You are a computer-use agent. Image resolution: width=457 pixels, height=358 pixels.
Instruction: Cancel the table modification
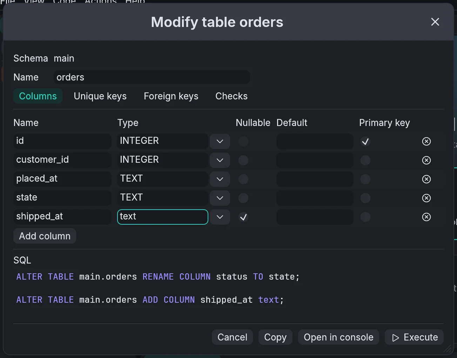click(232, 337)
